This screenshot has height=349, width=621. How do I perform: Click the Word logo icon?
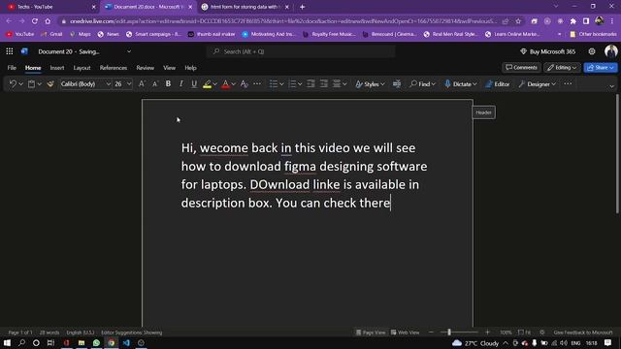(x=24, y=51)
